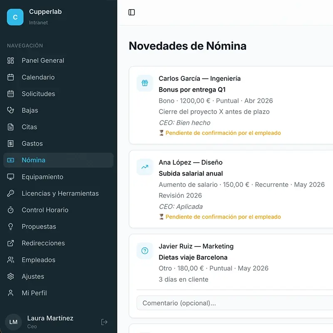Open the Citas page

(58, 127)
